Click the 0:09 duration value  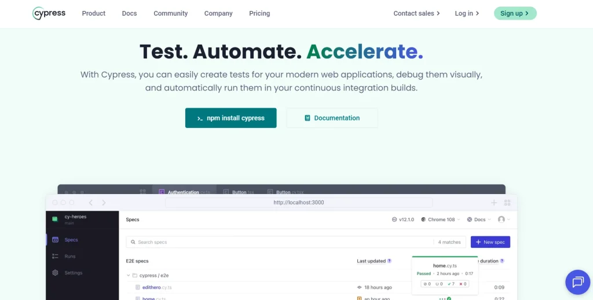coord(499,287)
